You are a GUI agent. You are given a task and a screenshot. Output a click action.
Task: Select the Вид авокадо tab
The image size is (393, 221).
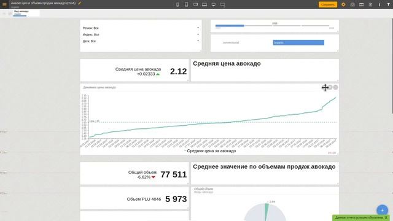[26, 13]
